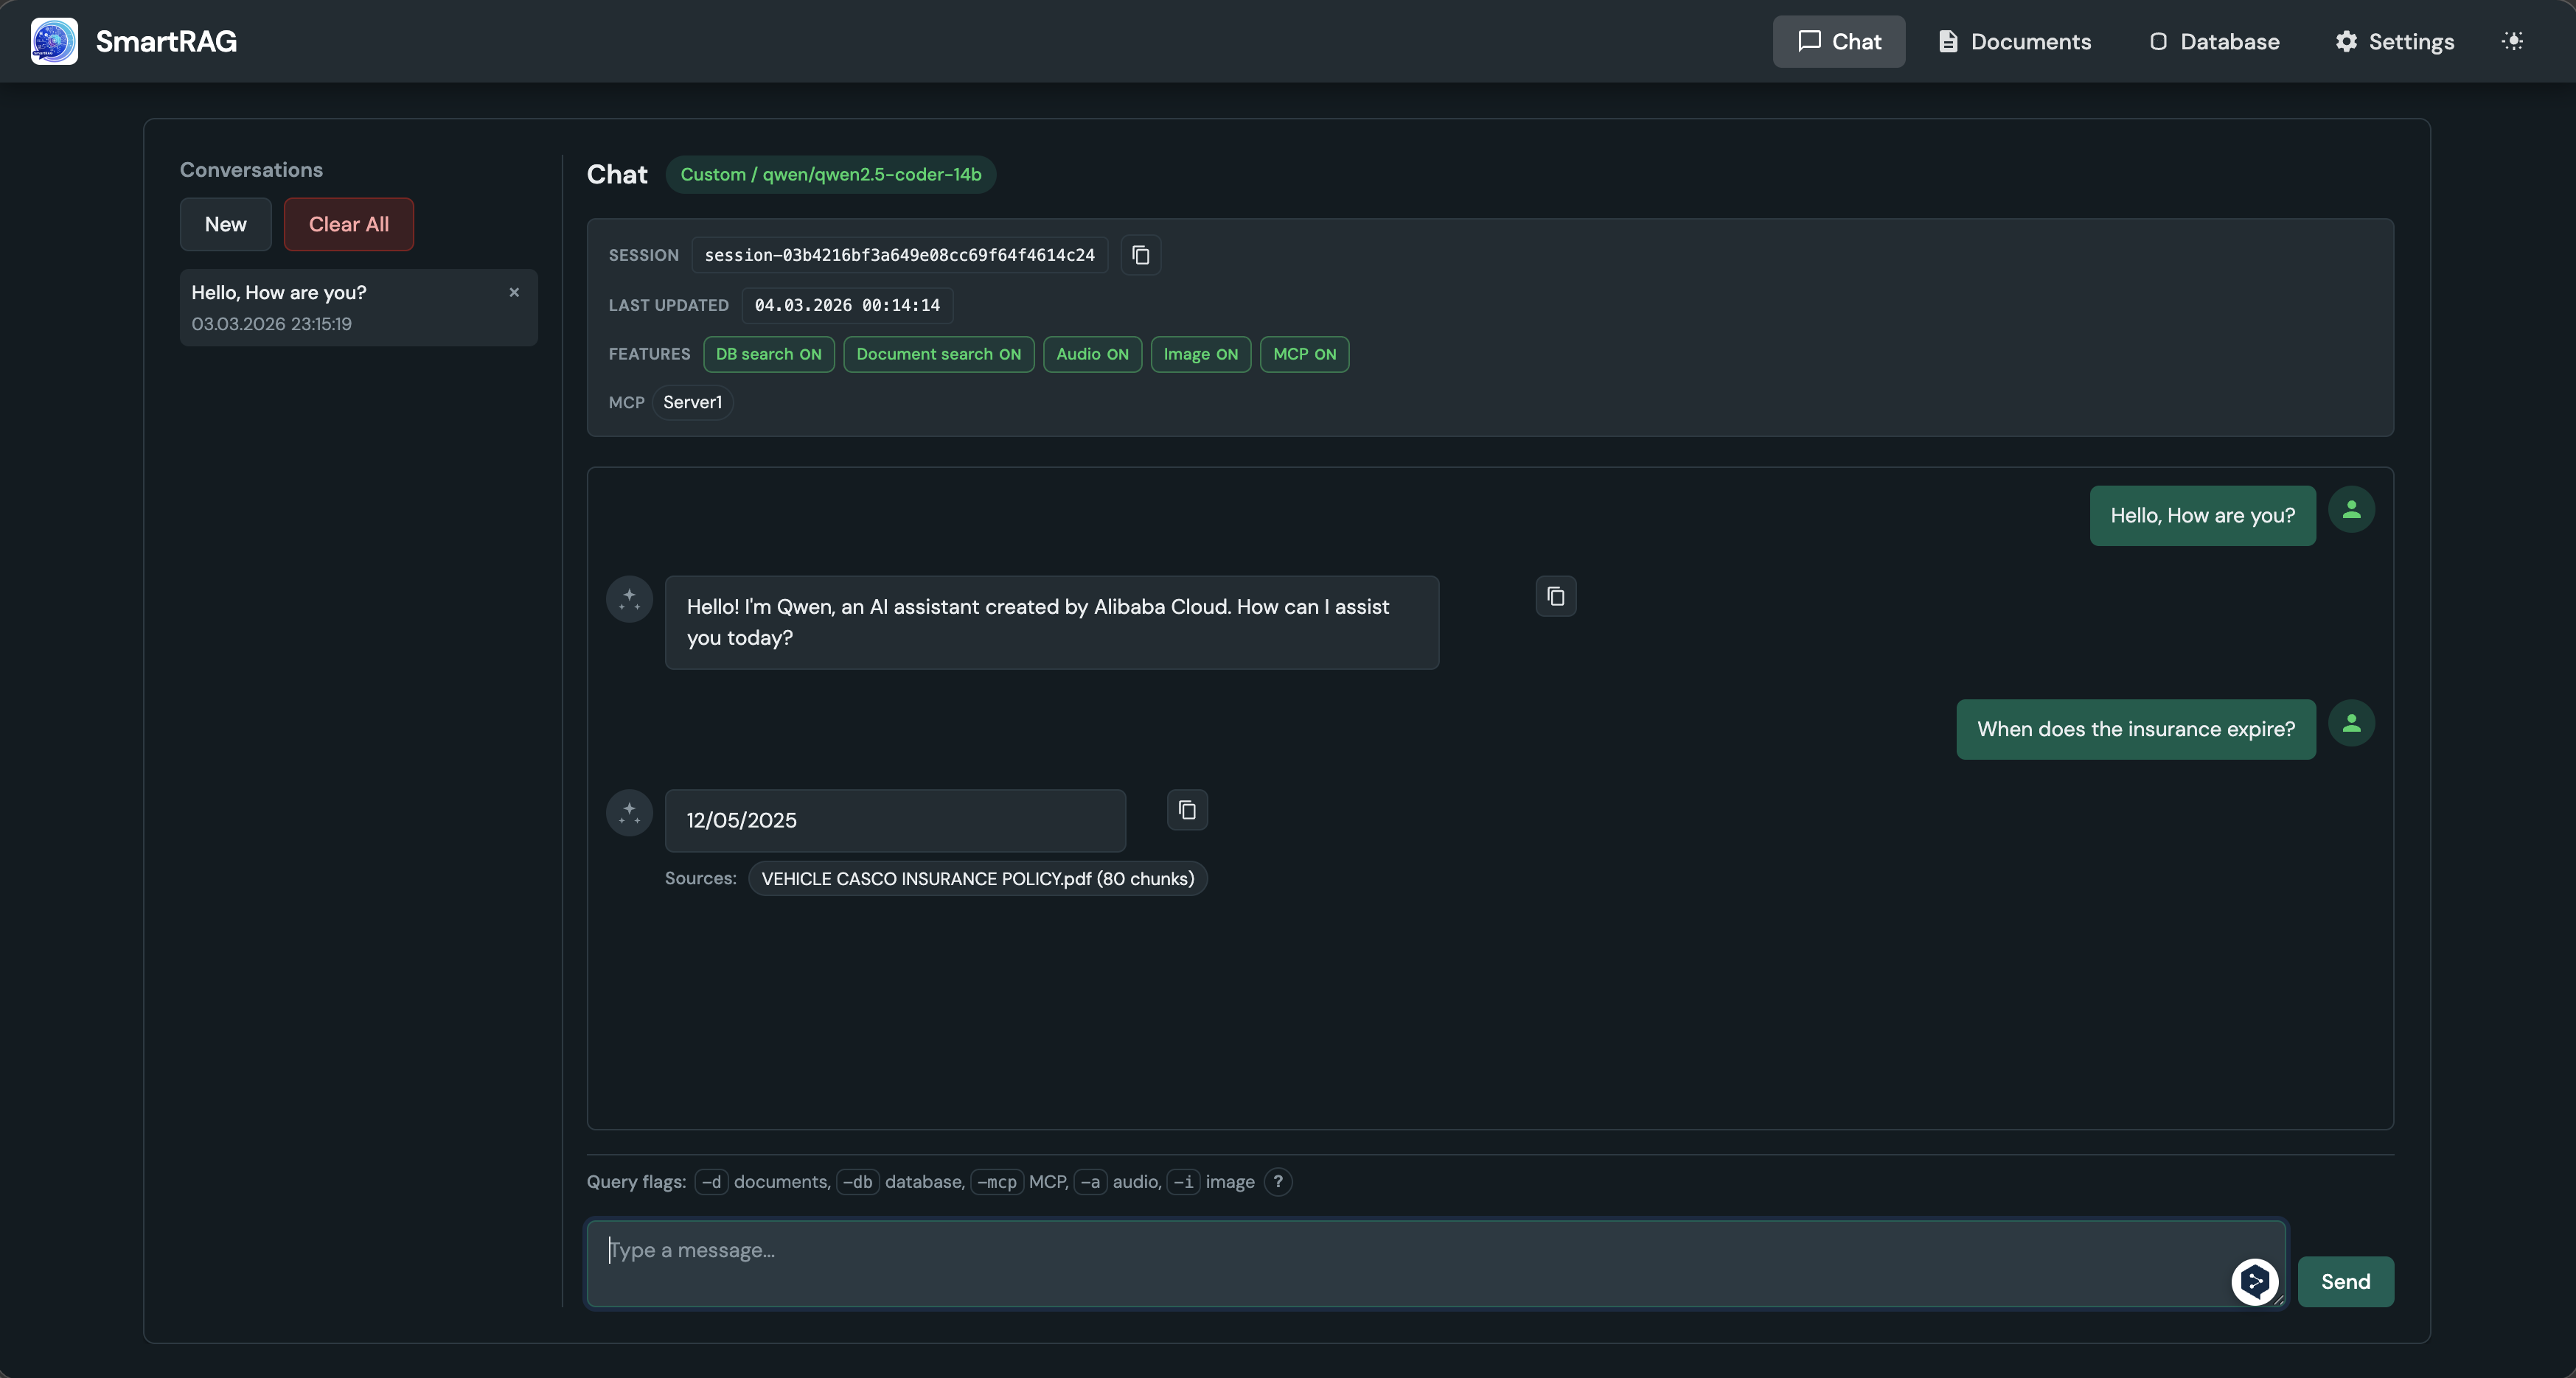
Task: Copy the session ID with the copy icon
Action: point(1140,255)
